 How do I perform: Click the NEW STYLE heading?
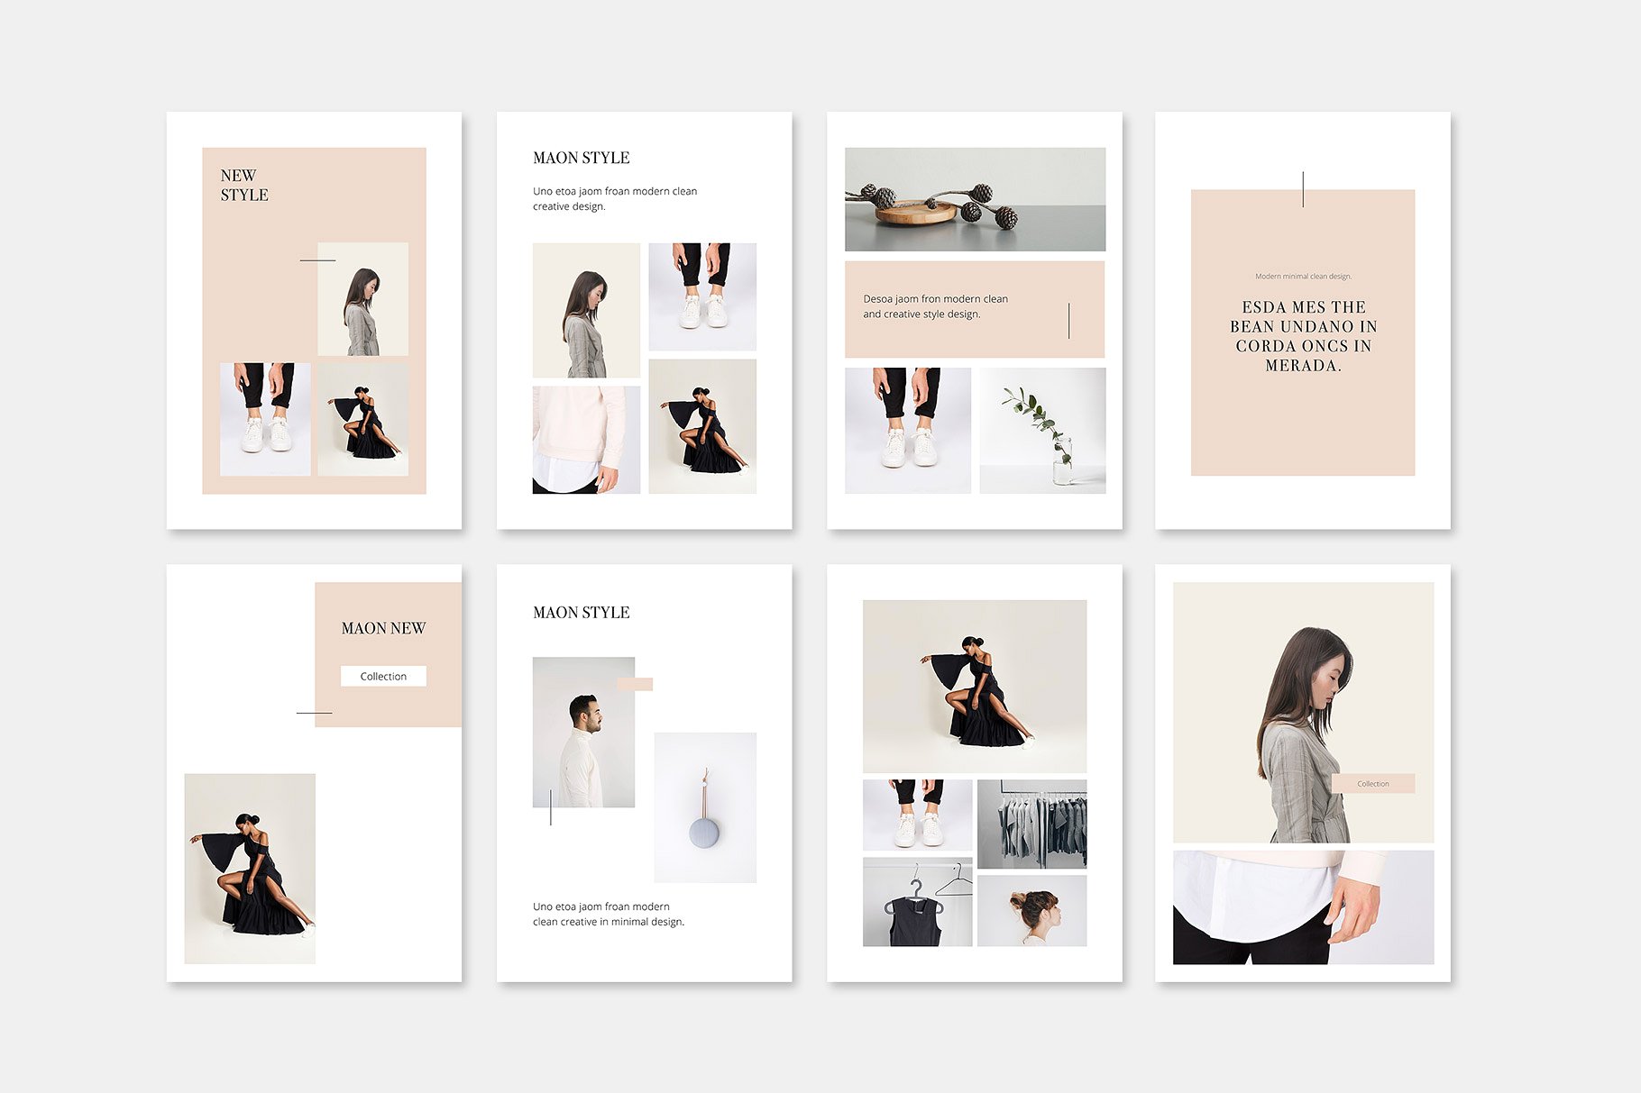pos(243,187)
